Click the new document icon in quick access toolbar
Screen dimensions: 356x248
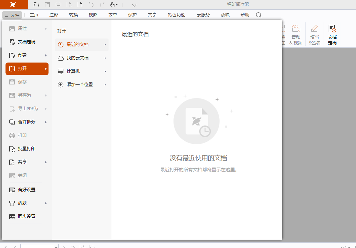pos(80,5)
